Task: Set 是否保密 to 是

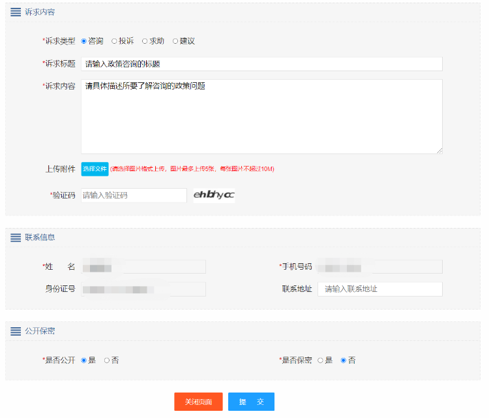Action: pos(320,360)
